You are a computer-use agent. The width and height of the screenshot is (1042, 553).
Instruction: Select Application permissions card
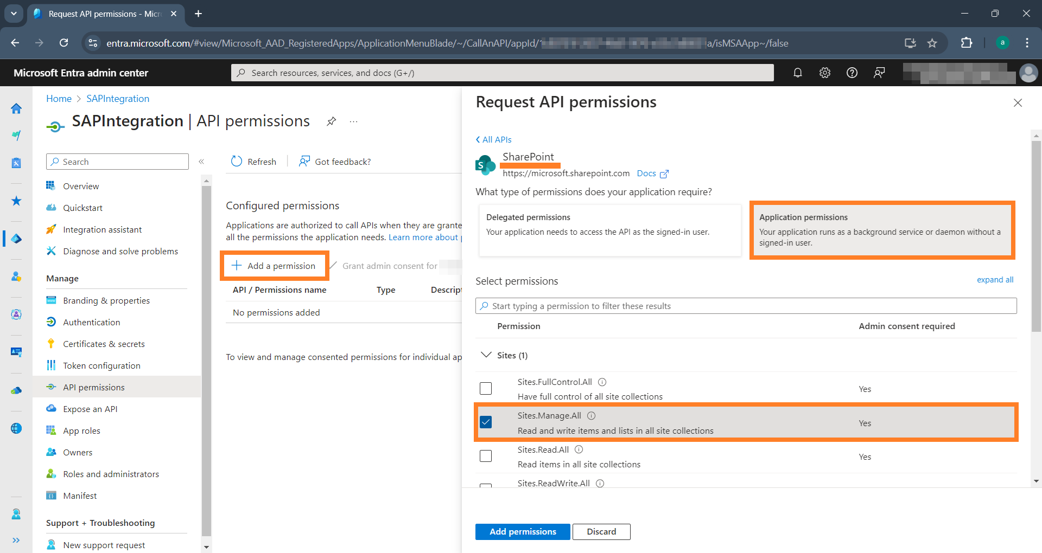coord(882,230)
